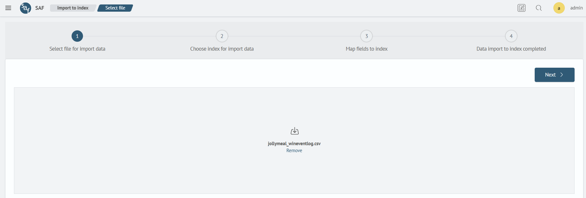
Task: Click 'Map fields to index' label
Action: point(366,49)
